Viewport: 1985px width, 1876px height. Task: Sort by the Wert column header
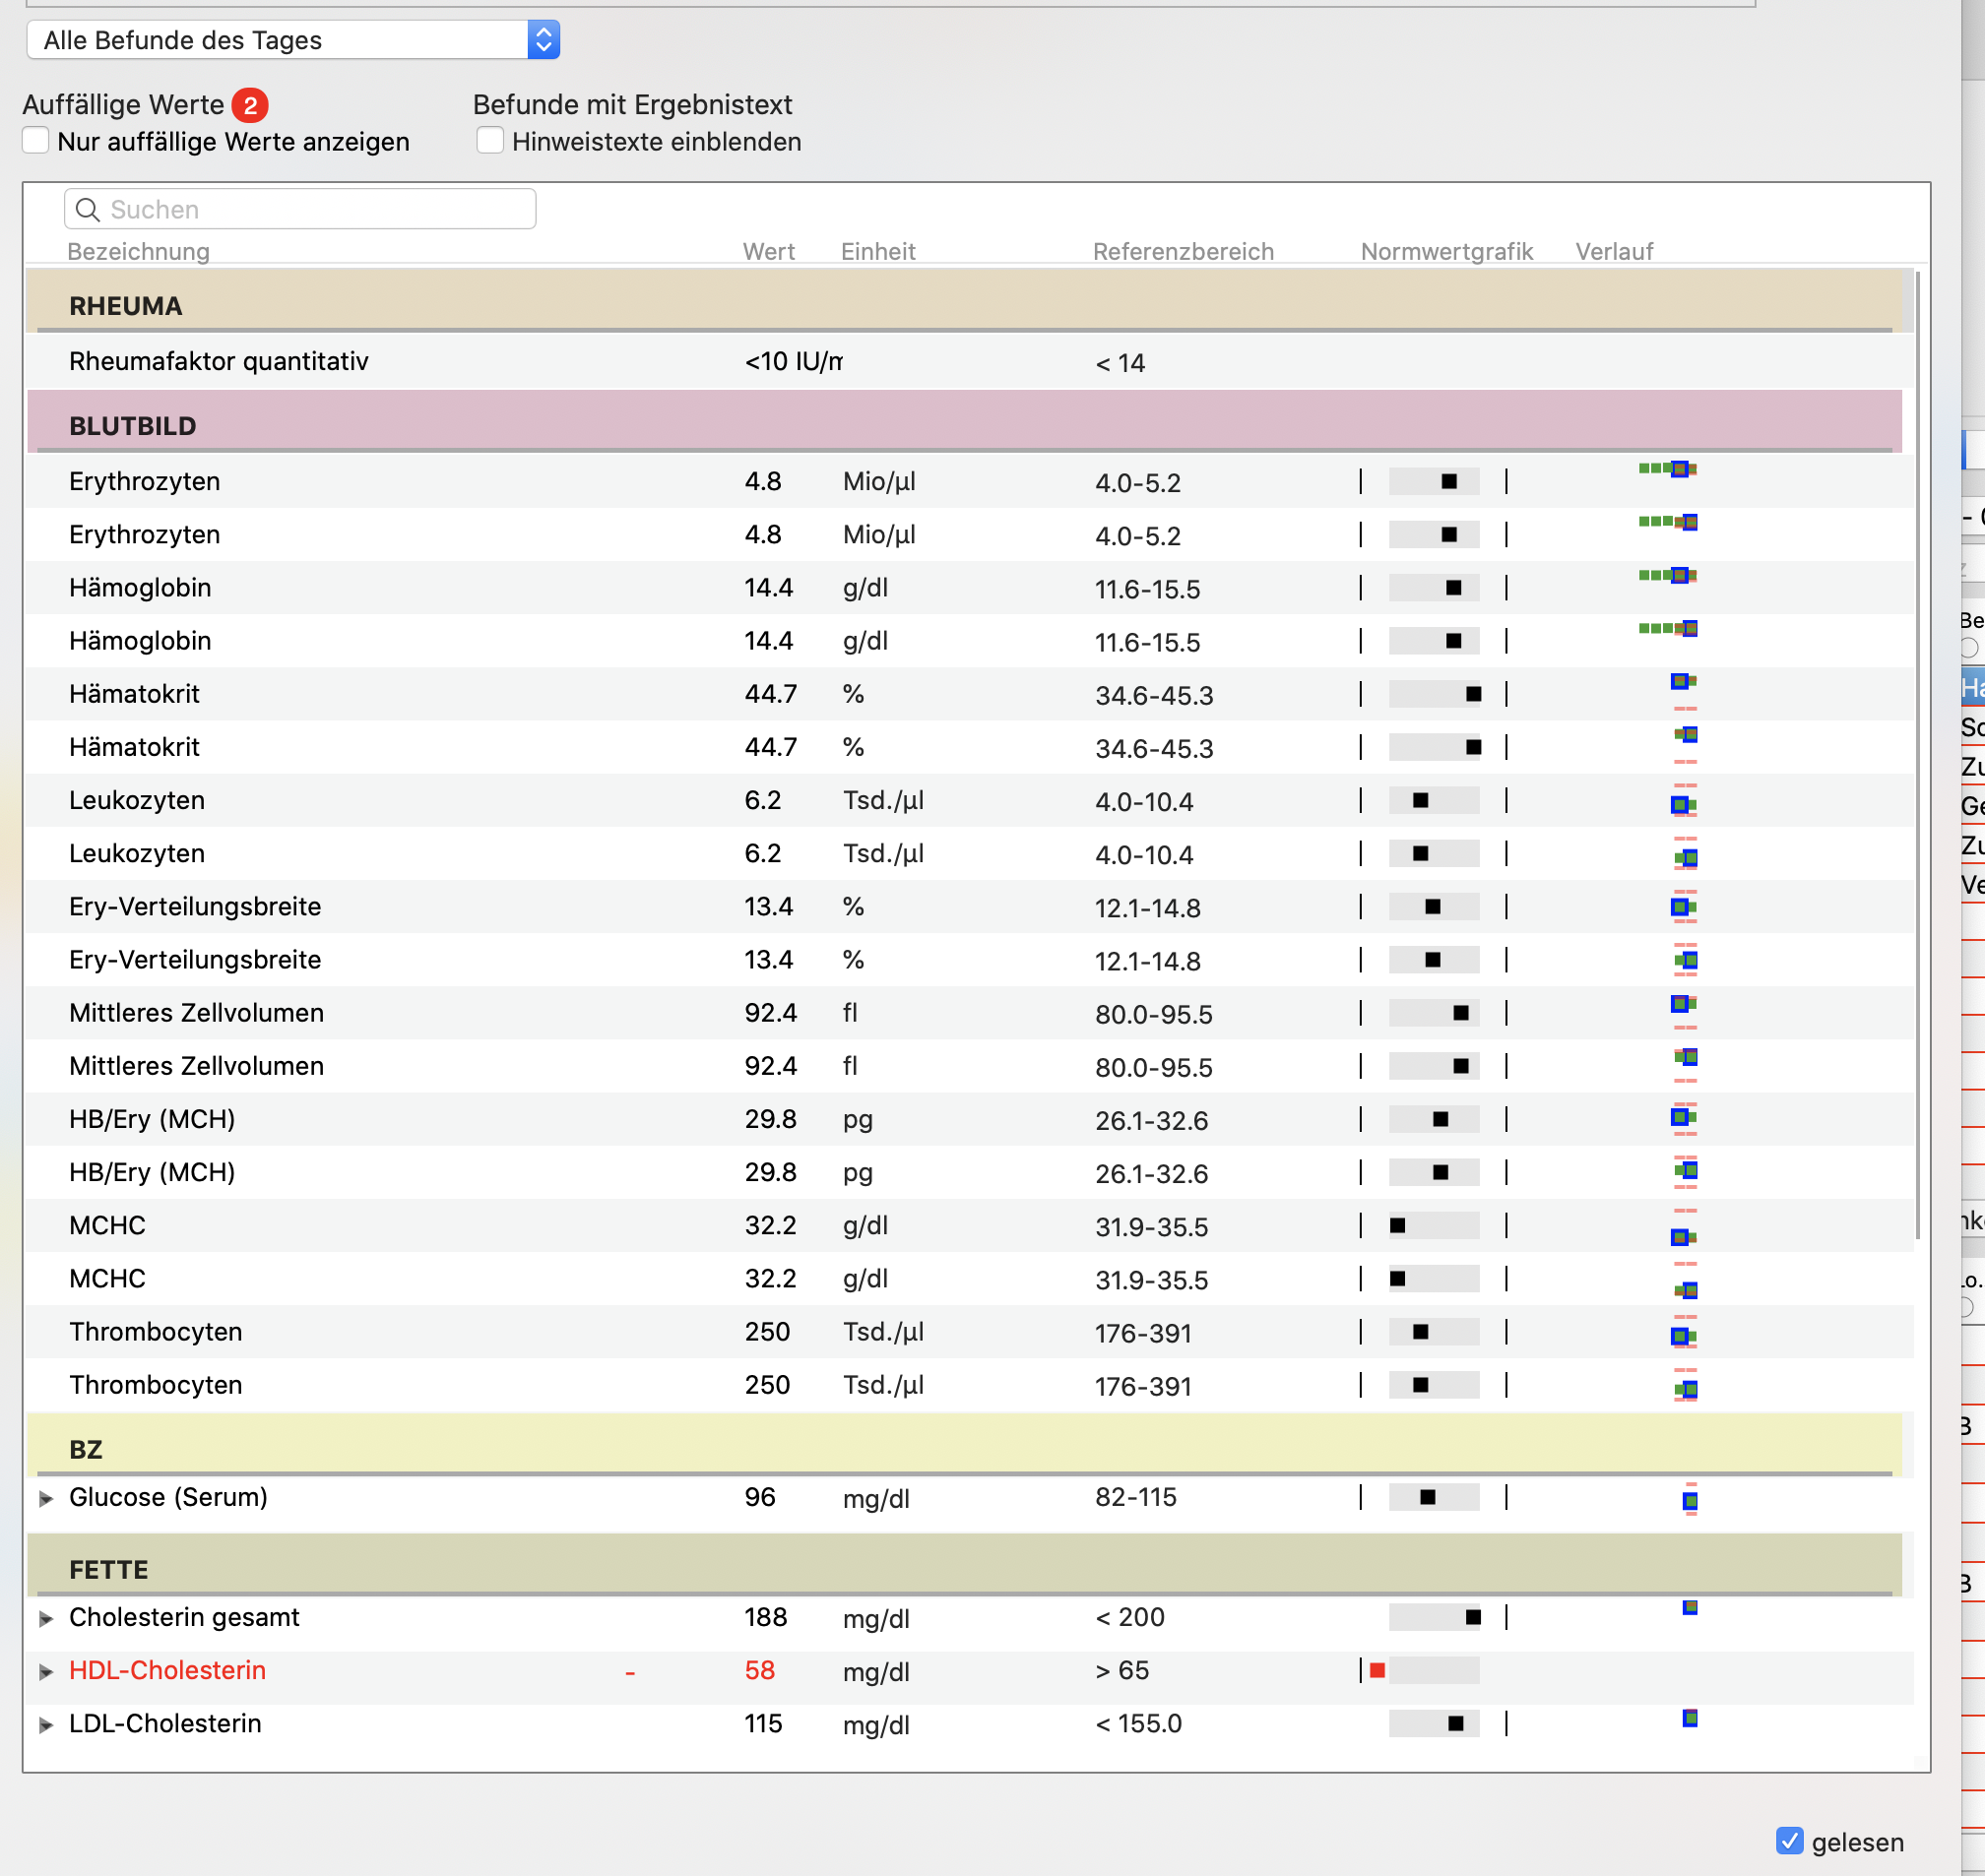point(768,251)
